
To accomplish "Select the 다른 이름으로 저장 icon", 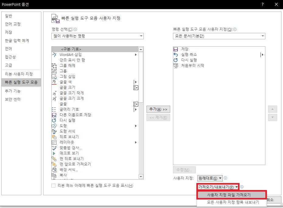I will (54, 115).
